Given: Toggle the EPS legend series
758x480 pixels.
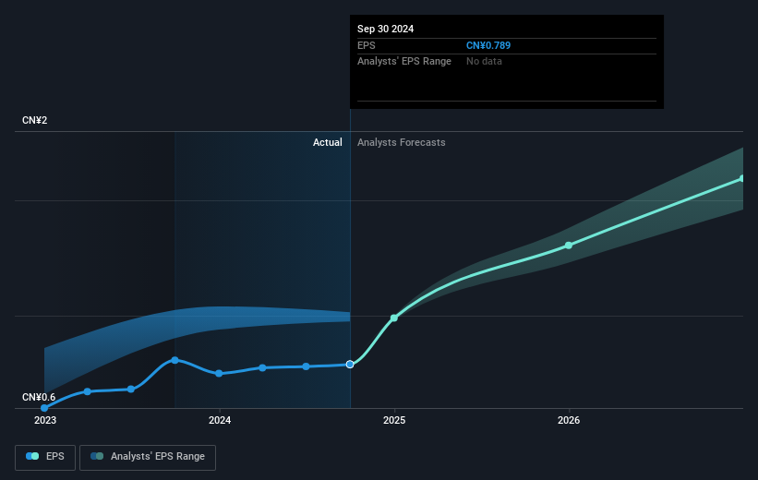Looking at the screenshot, I should [45, 457].
